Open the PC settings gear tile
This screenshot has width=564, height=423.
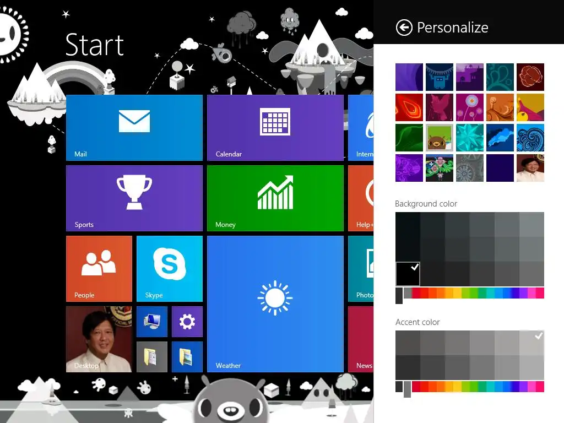[x=187, y=322]
